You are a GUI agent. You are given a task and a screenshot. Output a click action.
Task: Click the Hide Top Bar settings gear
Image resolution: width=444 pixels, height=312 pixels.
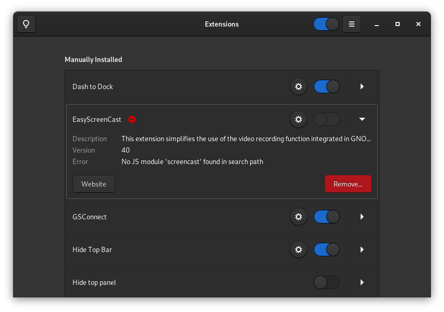pyautogui.click(x=298, y=249)
